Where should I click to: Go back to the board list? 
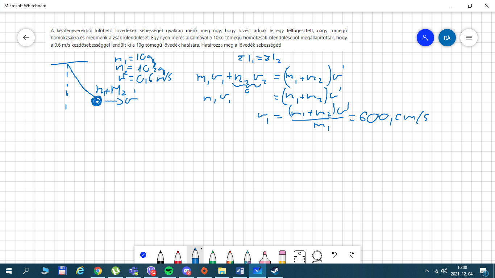coord(26,38)
